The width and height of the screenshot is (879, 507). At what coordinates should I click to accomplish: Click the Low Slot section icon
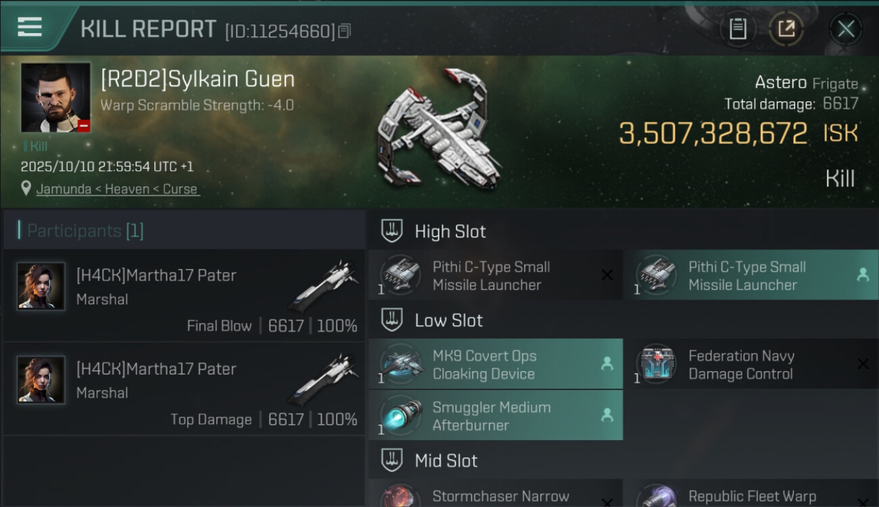[x=391, y=320]
